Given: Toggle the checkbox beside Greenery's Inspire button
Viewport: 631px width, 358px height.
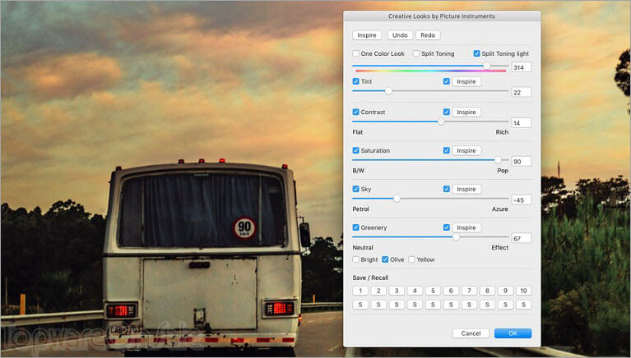Looking at the screenshot, I should pyautogui.click(x=446, y=227).
